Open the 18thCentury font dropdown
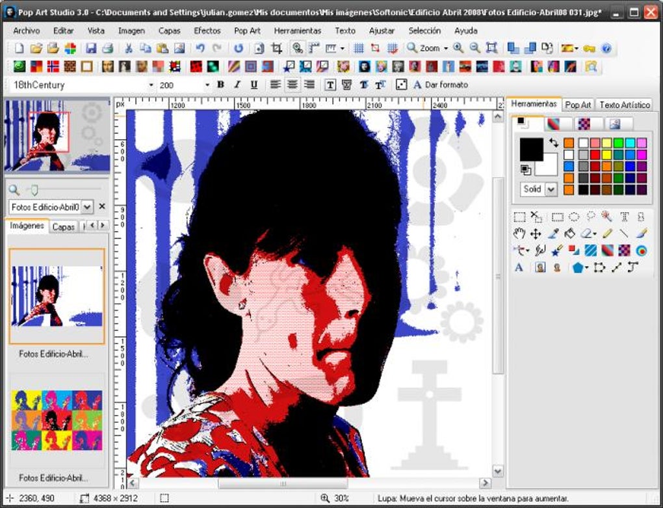This screenshot has width=663, height=508. (x=151, y=85)
